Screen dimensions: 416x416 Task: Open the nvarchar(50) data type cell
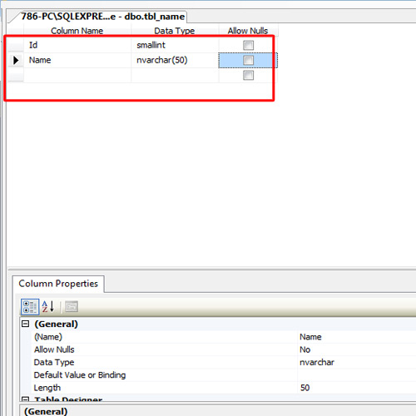175,60
